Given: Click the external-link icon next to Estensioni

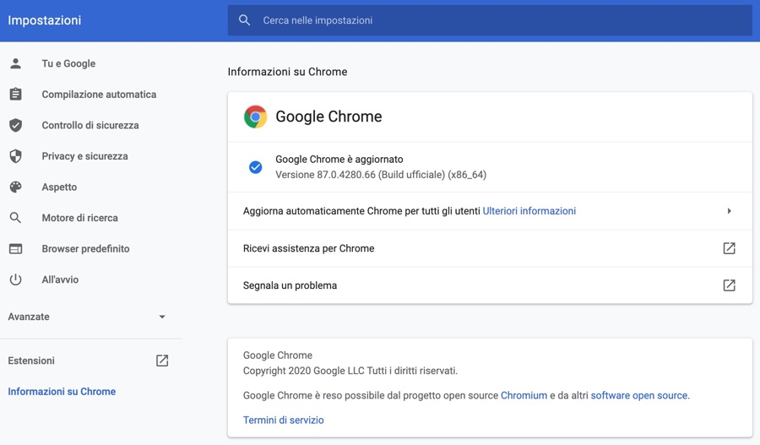Looking at the screenshot, I should point(162,361).
